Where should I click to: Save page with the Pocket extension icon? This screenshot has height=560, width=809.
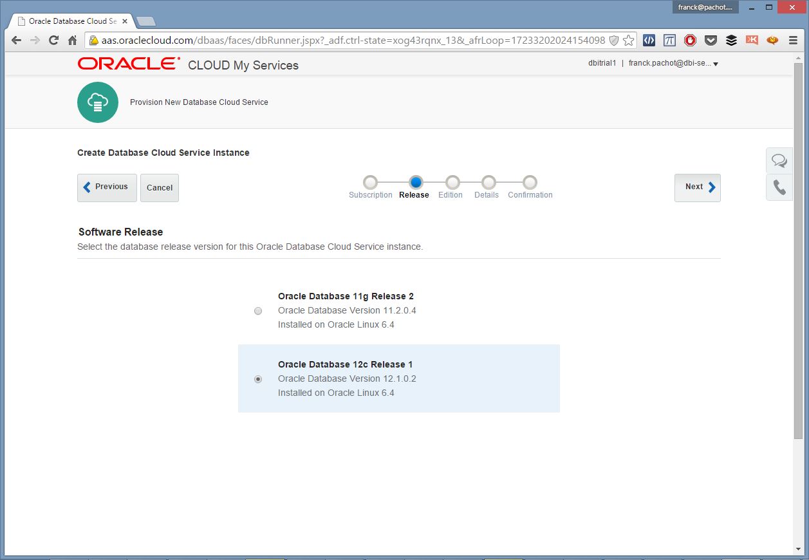pos(711,40)
